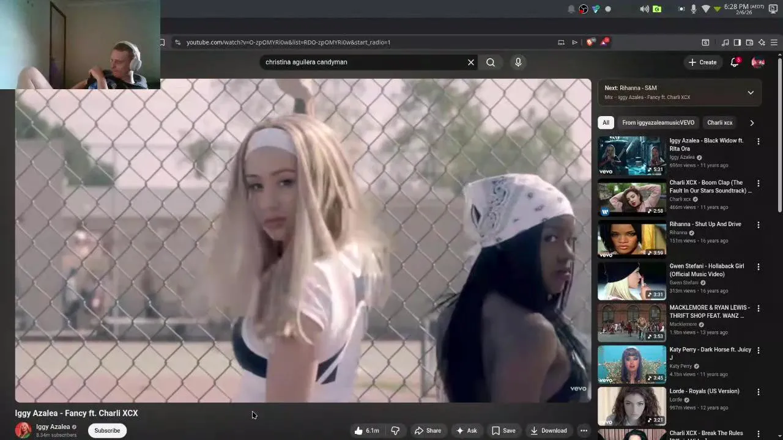Select the Charli xcx filter chip
783x440 pixels.
click(719, 123)
